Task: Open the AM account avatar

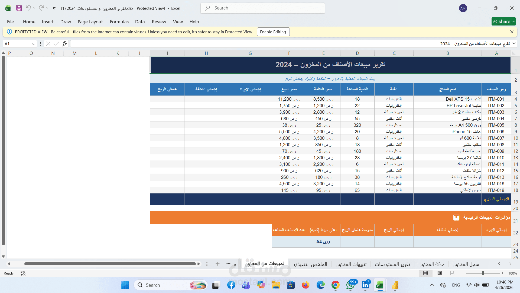Action: [463, 8]
